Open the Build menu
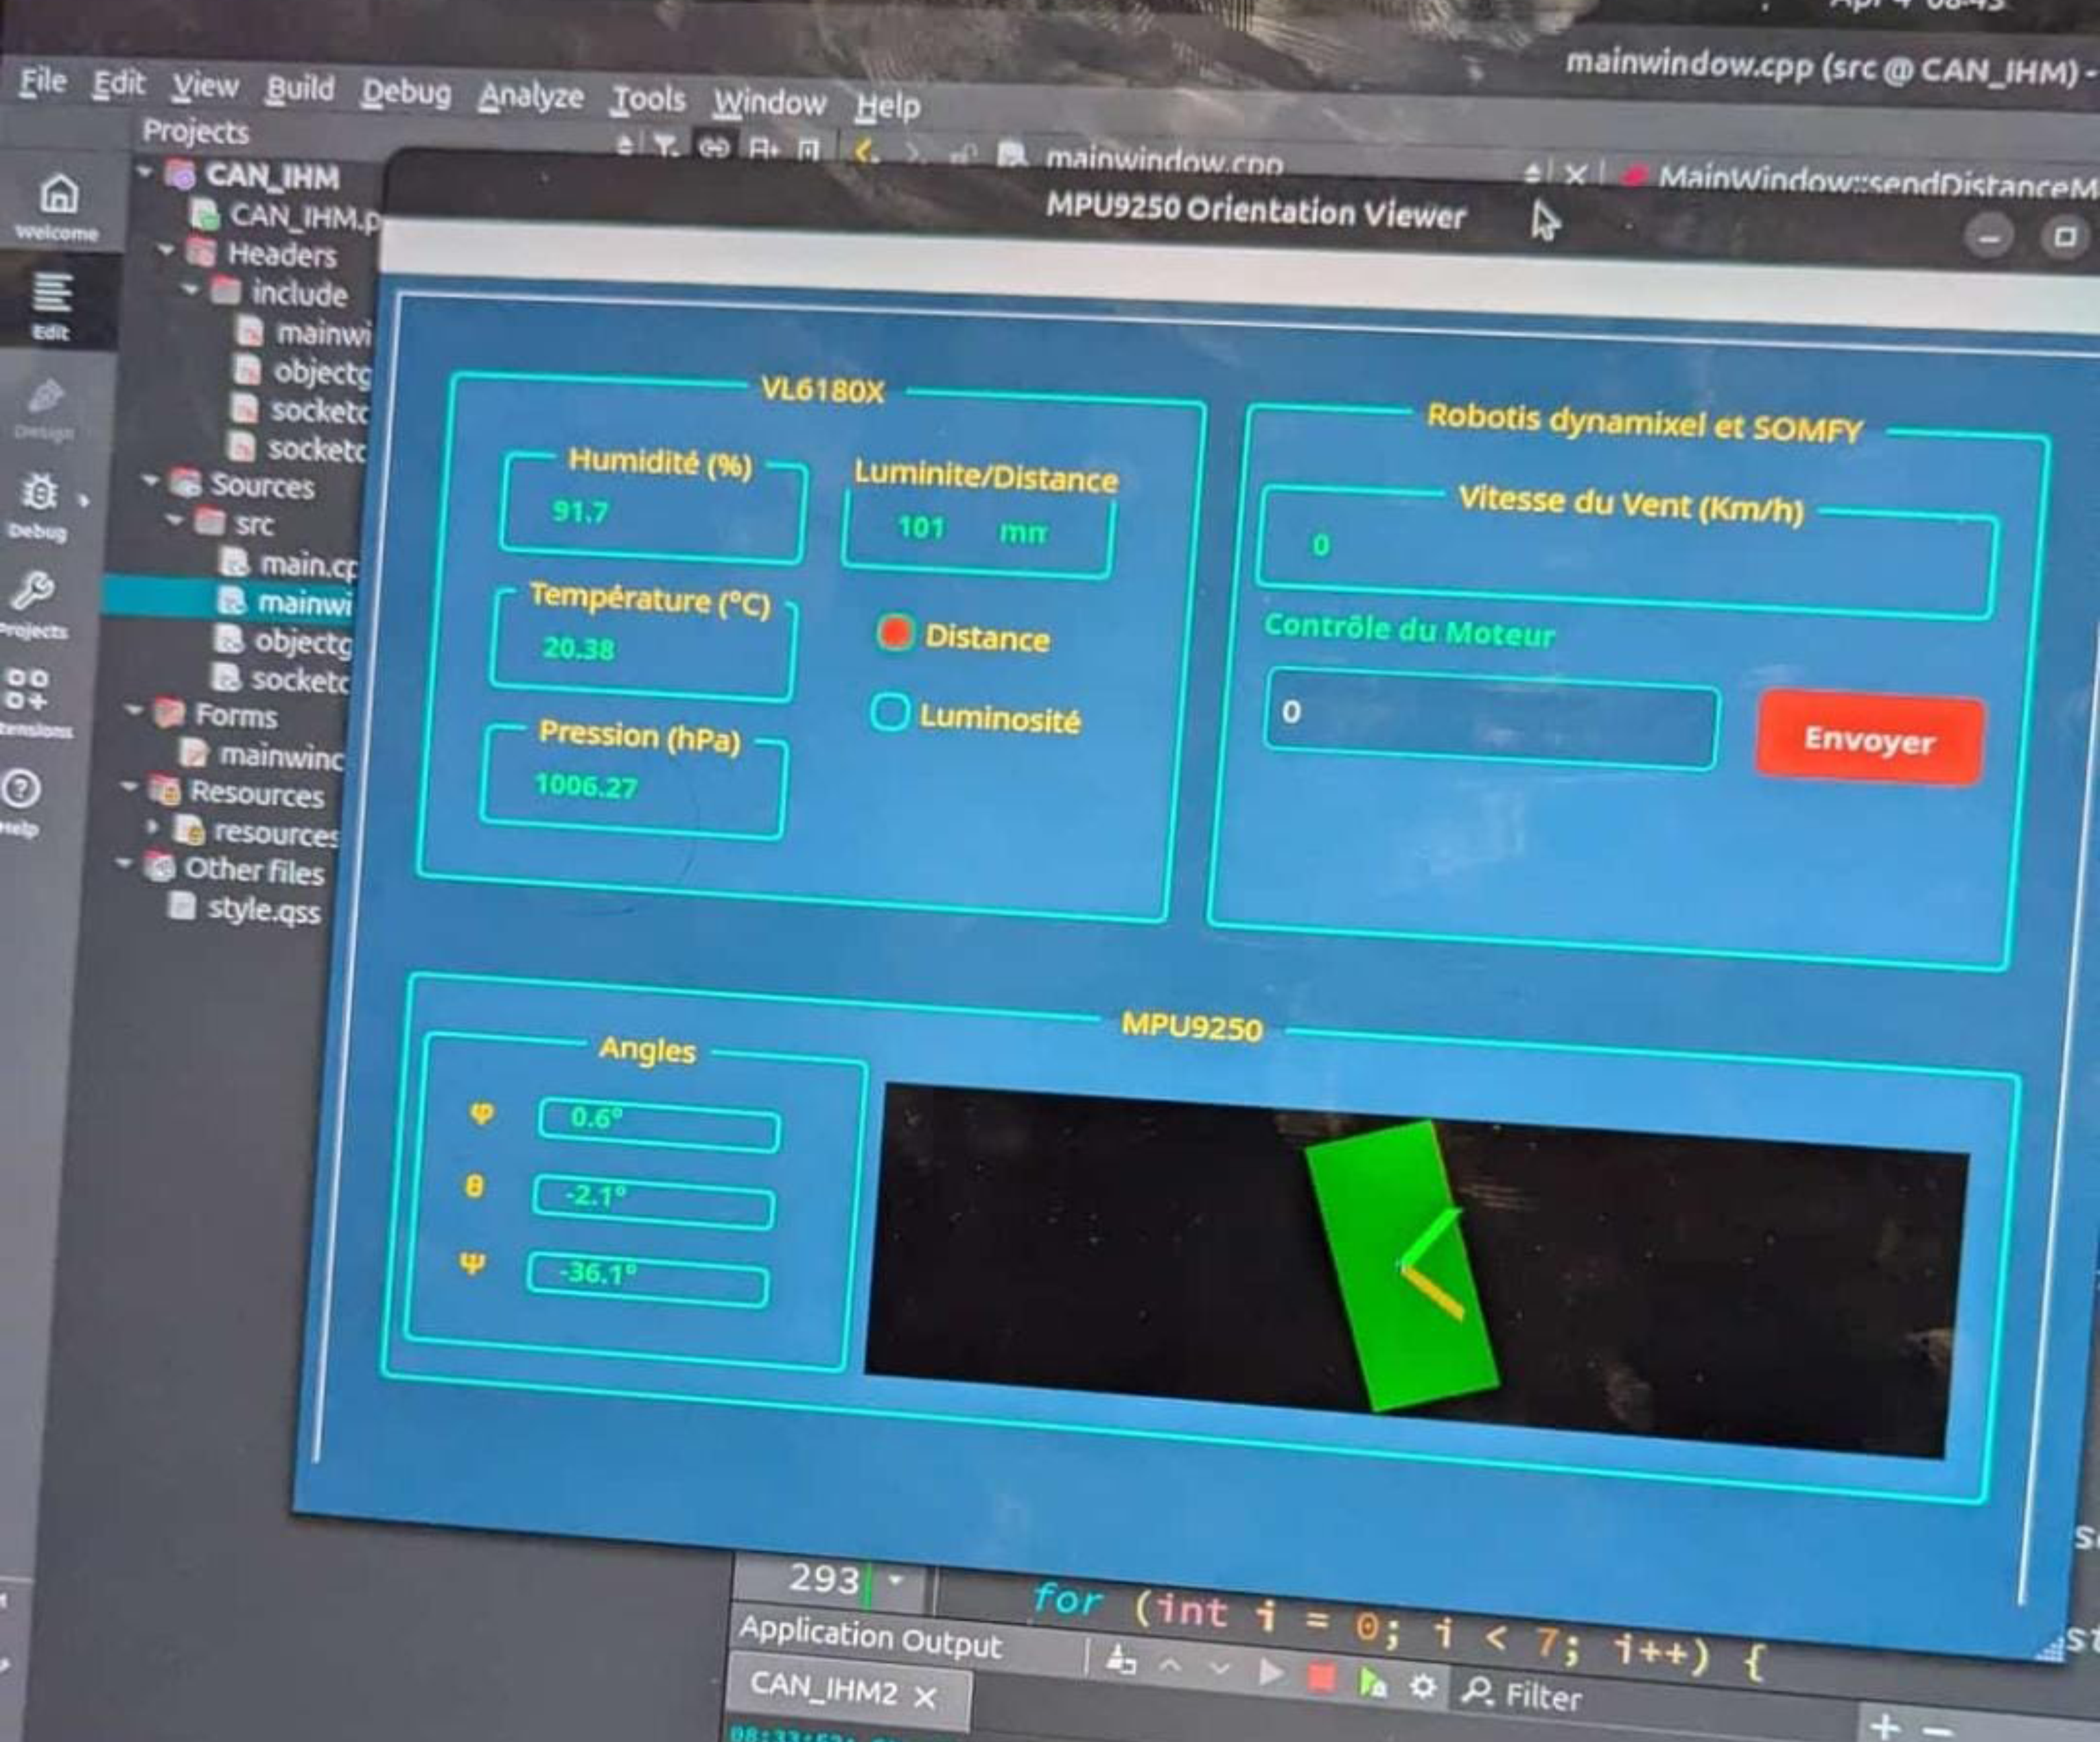 (300, 90)
